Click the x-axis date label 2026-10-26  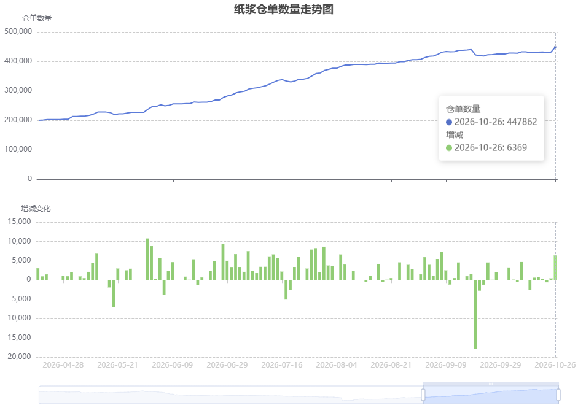coord(555,365)
